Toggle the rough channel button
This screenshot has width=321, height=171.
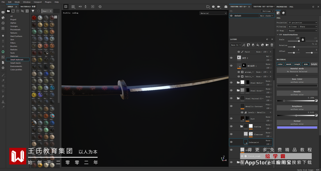pyautogui.click(x=297, y=64)
